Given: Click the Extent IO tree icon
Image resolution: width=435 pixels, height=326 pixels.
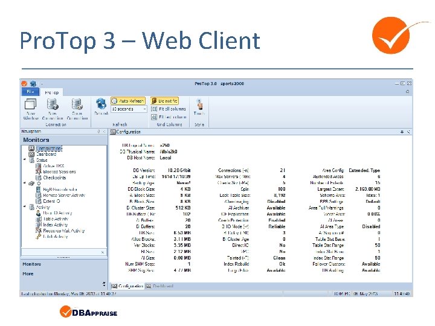Looking at the screenshot, I should [39, 201].
